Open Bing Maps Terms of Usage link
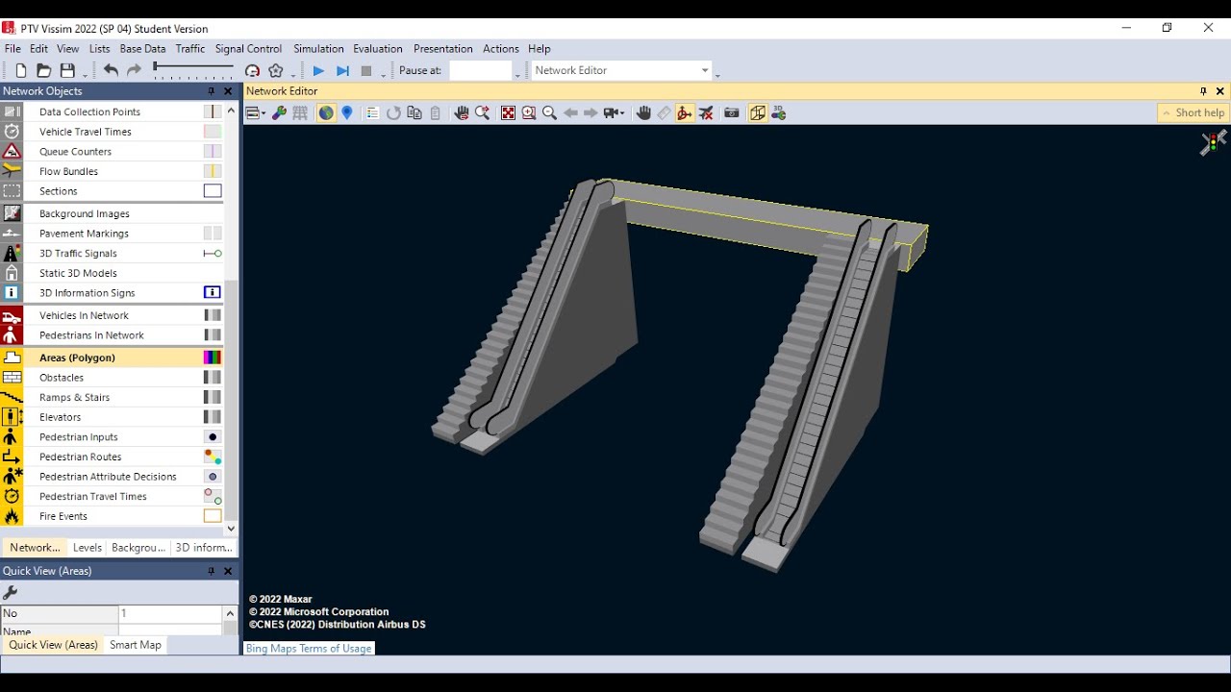This screenshot has height=692, width=1231. [x=309, y=648]
